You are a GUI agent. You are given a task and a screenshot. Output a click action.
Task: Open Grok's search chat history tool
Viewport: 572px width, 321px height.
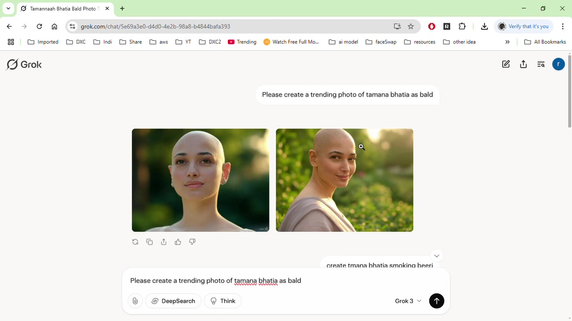pyautogui.click(x=541, y=64)
